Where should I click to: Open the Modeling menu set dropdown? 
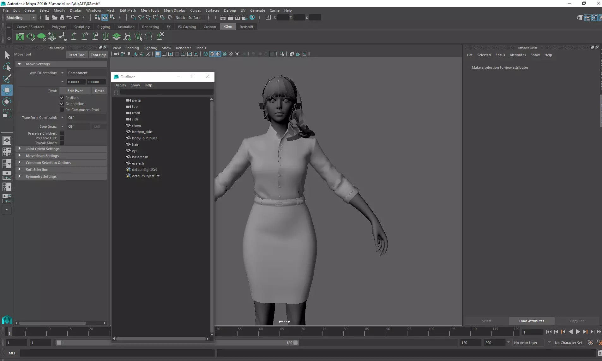point(21,18)
